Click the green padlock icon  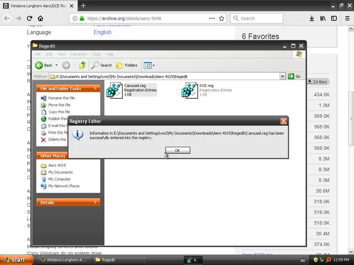(82, 18)
